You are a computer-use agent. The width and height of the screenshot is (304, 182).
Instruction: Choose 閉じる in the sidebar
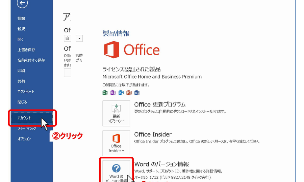coord(22,102)
